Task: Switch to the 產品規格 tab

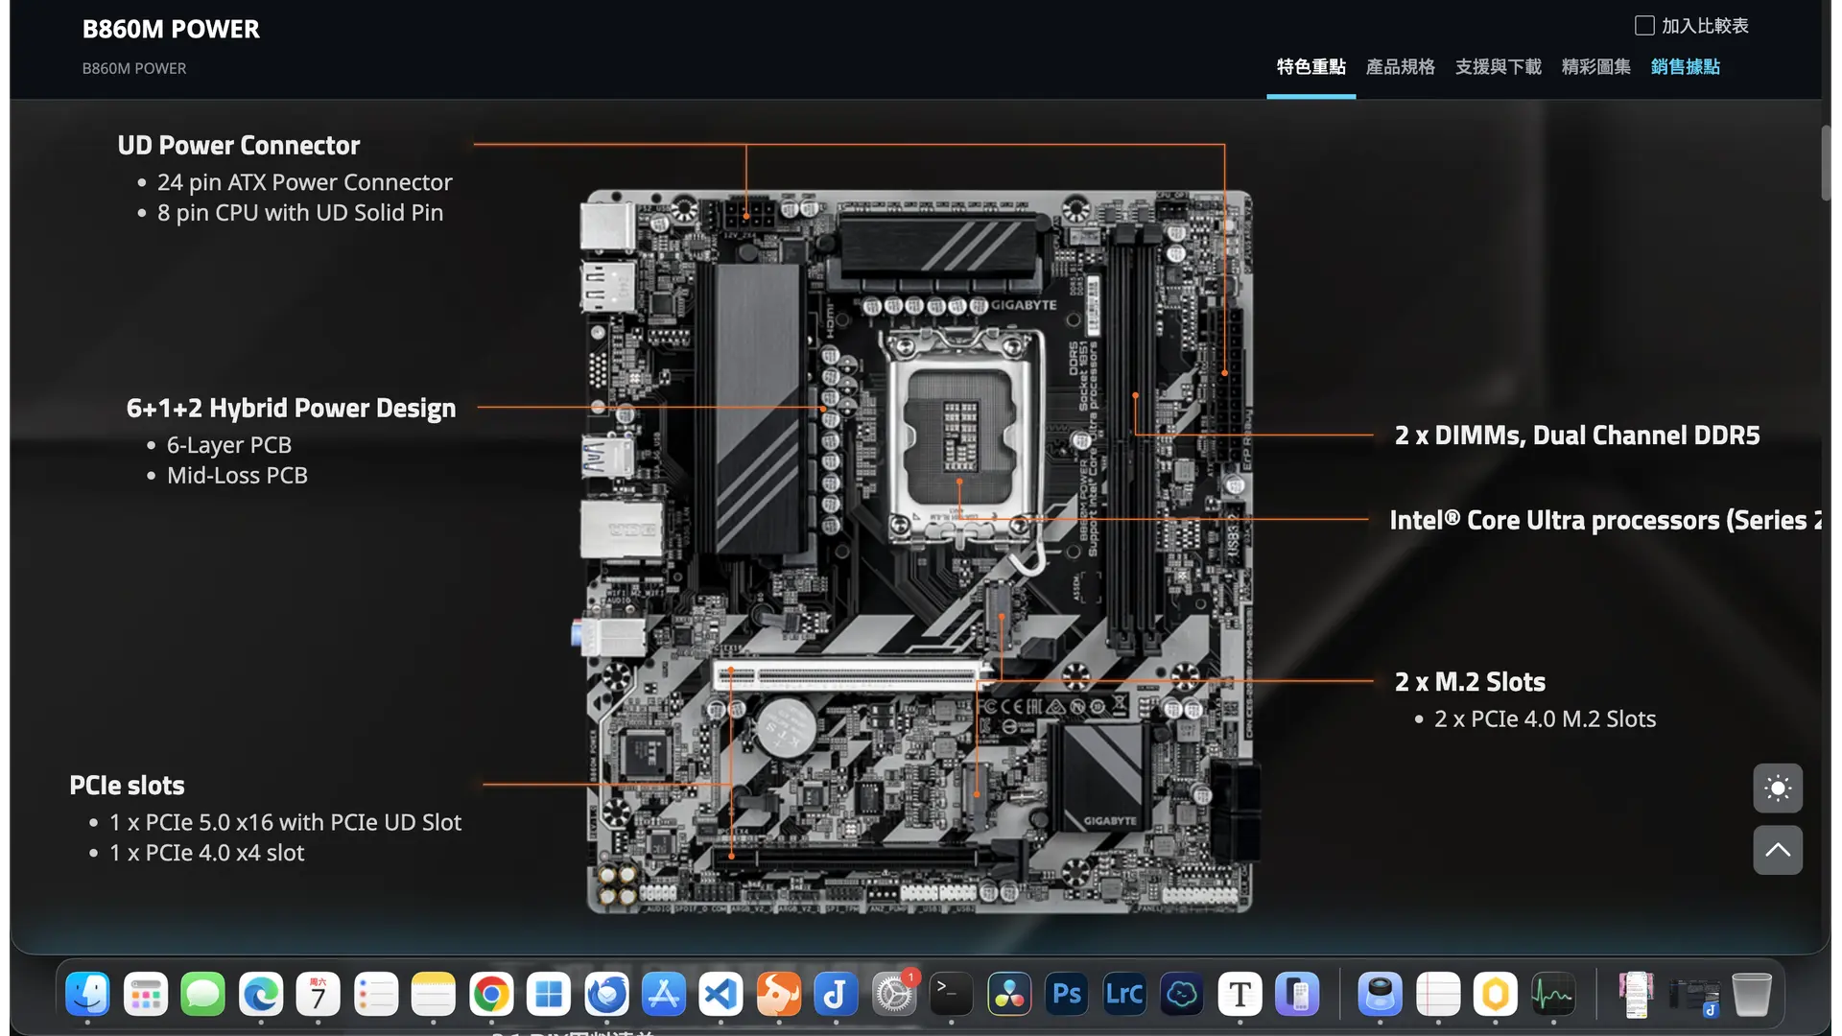Action: [x=1400, y=67]
